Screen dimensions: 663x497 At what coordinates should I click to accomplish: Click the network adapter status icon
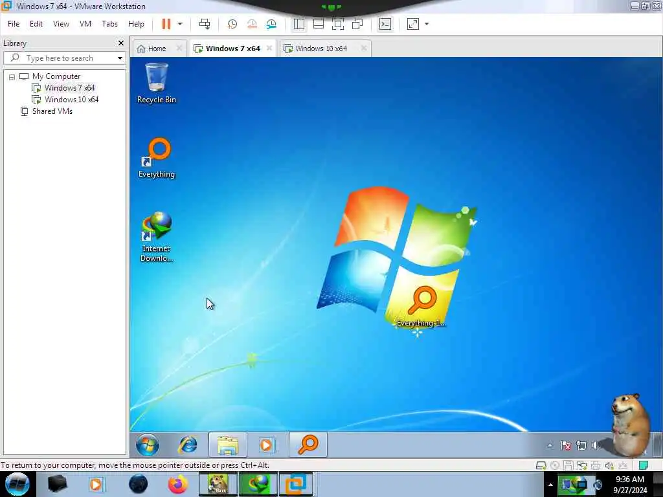(x=582, y=466)
